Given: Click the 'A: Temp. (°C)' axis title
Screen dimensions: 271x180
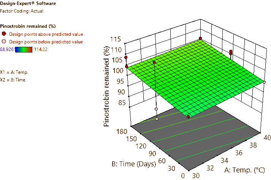Looking at the screenshot, I should (x=246, y=170).
